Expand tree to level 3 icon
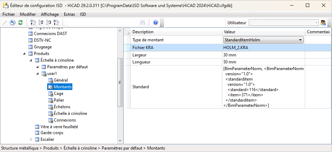332x152 pixels. pos(49,22)
